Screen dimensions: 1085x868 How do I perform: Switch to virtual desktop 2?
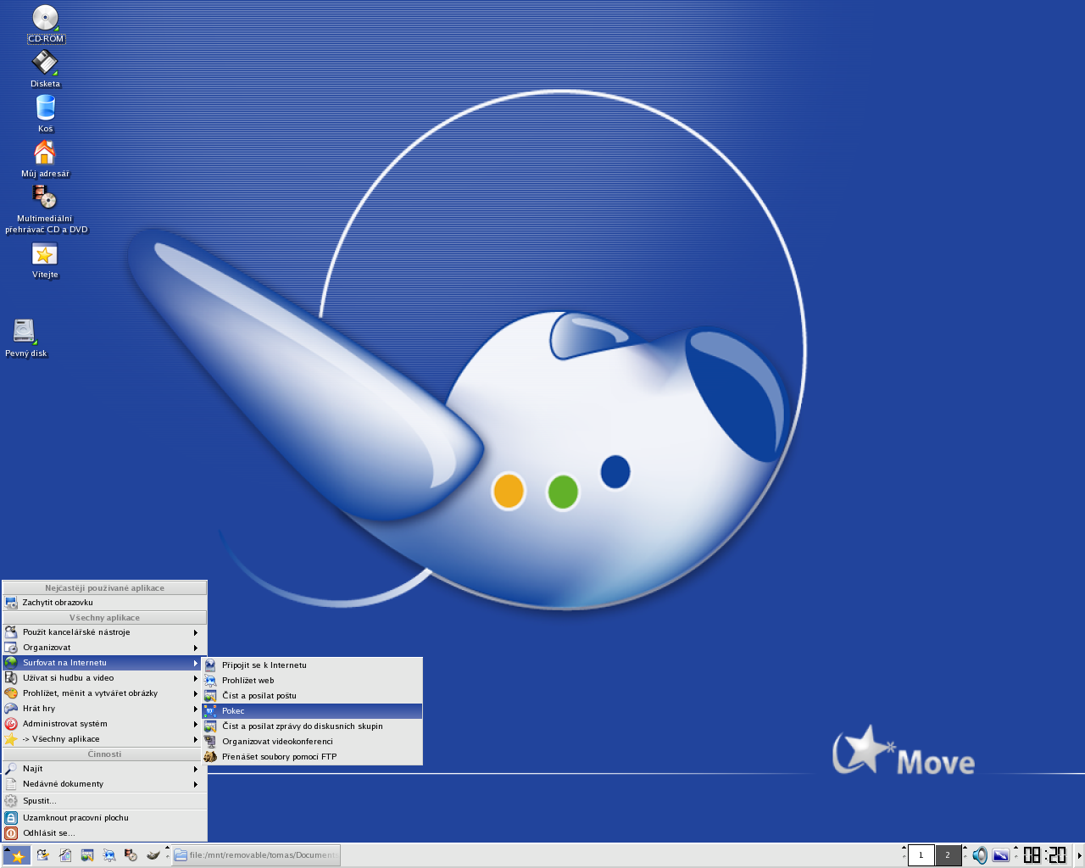(948, 855)
